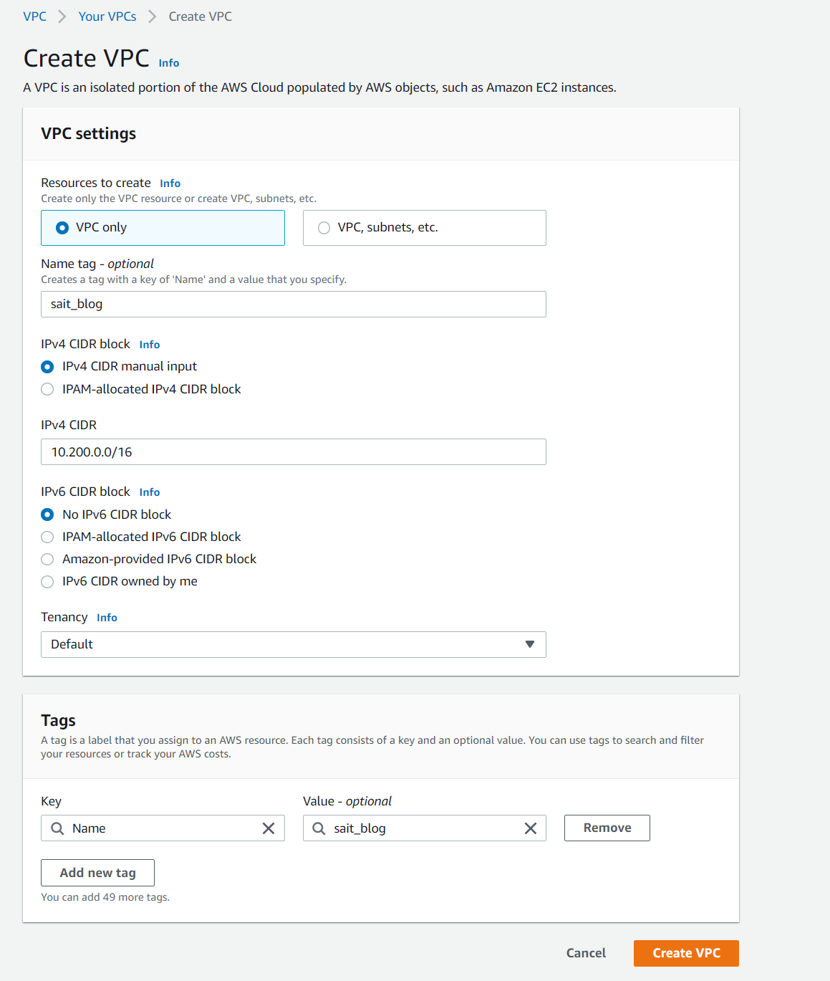This screenshot has height=981, width=830.
Task: Open Info for IPv4 CIDR block
Action: [150, 345]
